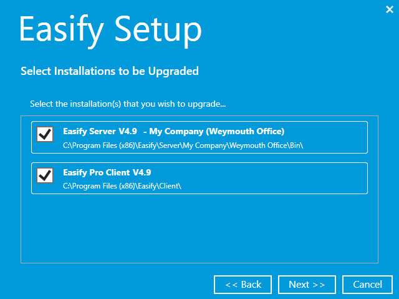Viewport: 399px width, 299px height.
Task: Uncheck the Easify Pro Client V4.9 checkbox
Action: point(45,175)
